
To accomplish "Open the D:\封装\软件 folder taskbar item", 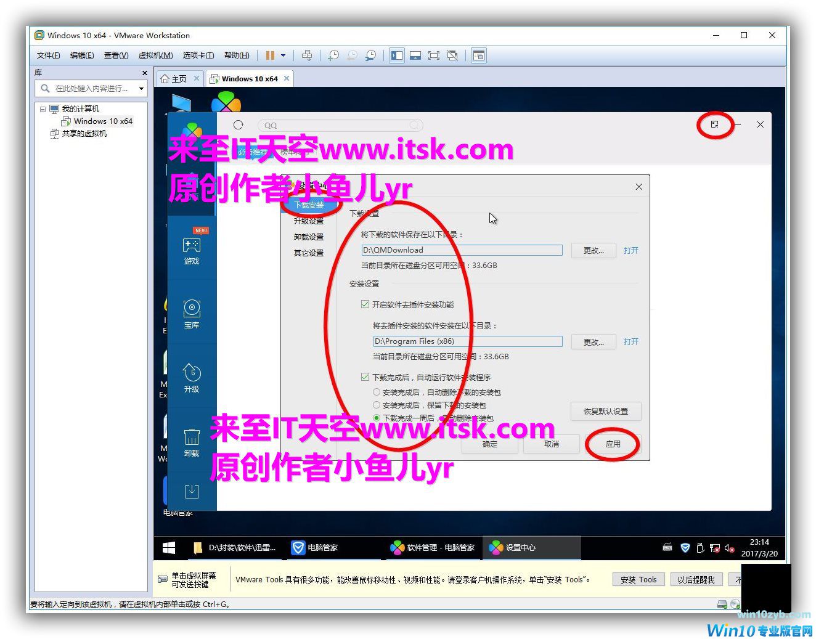I will point(235,548).
